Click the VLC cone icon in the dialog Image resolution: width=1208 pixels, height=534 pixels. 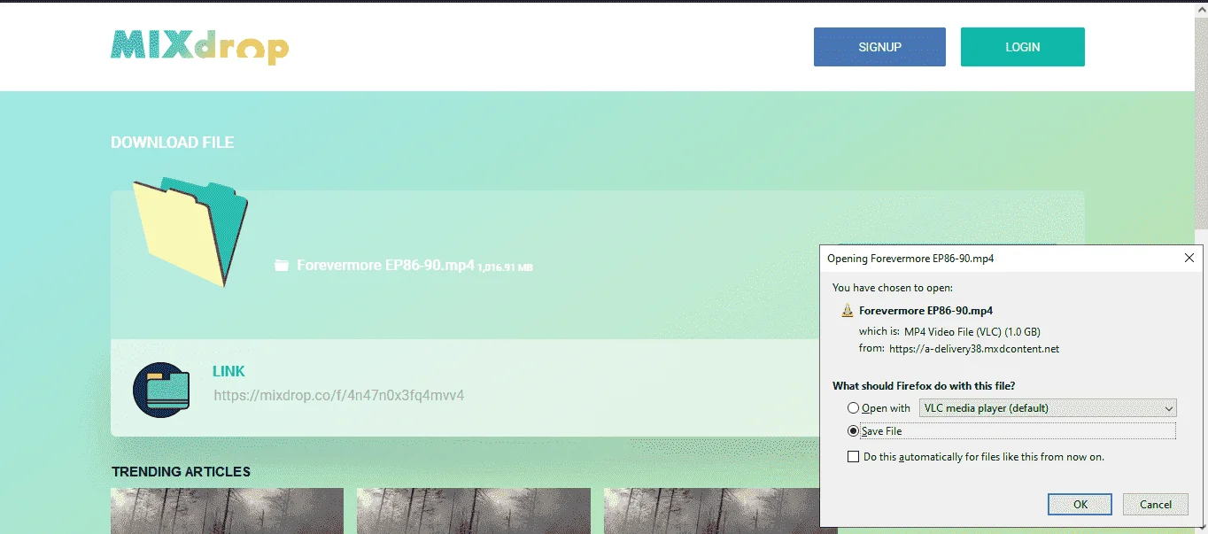tap(848, 311)
